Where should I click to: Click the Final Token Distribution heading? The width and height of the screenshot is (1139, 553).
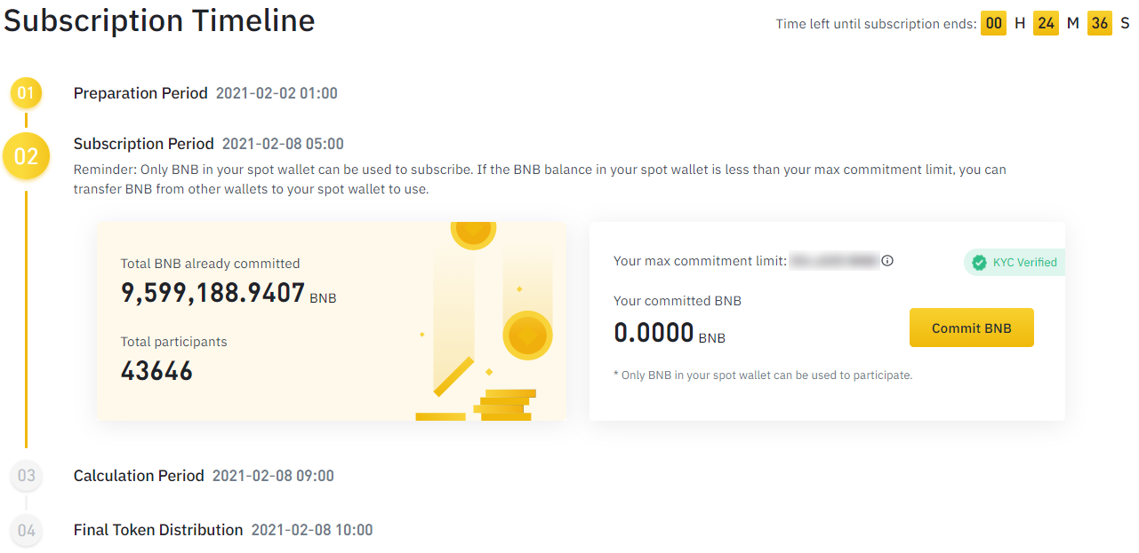pyautogui.click(x=158, y=530)
